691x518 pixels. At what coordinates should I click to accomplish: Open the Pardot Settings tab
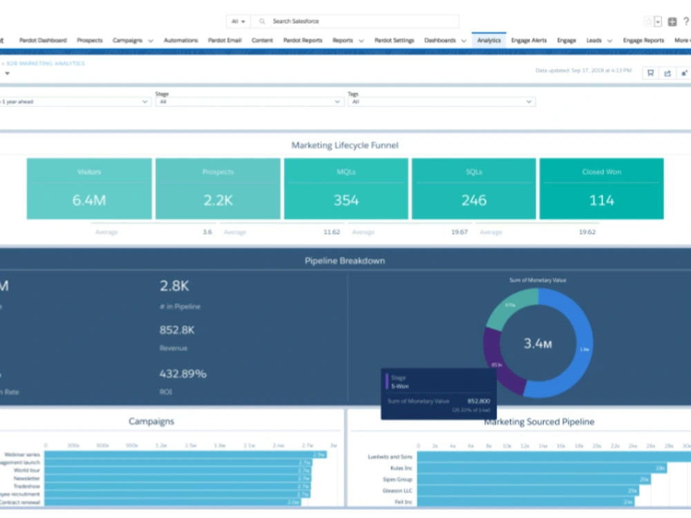pos(395,40)
